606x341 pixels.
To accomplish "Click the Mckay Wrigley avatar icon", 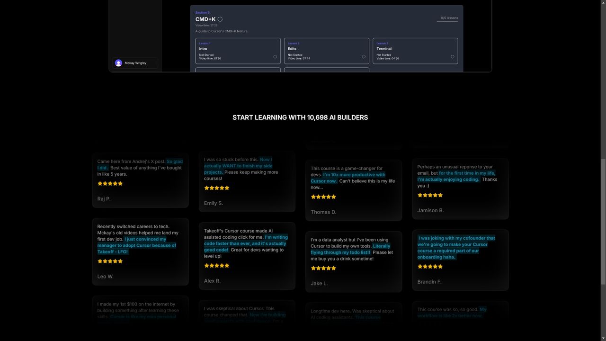I will point(118,63).
